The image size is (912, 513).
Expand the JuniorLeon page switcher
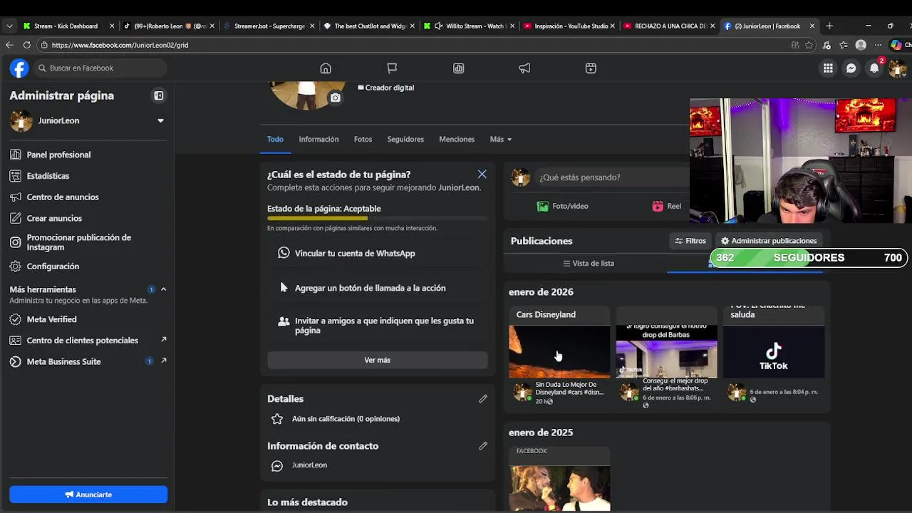pyautogui.click(x=160, y=120)
